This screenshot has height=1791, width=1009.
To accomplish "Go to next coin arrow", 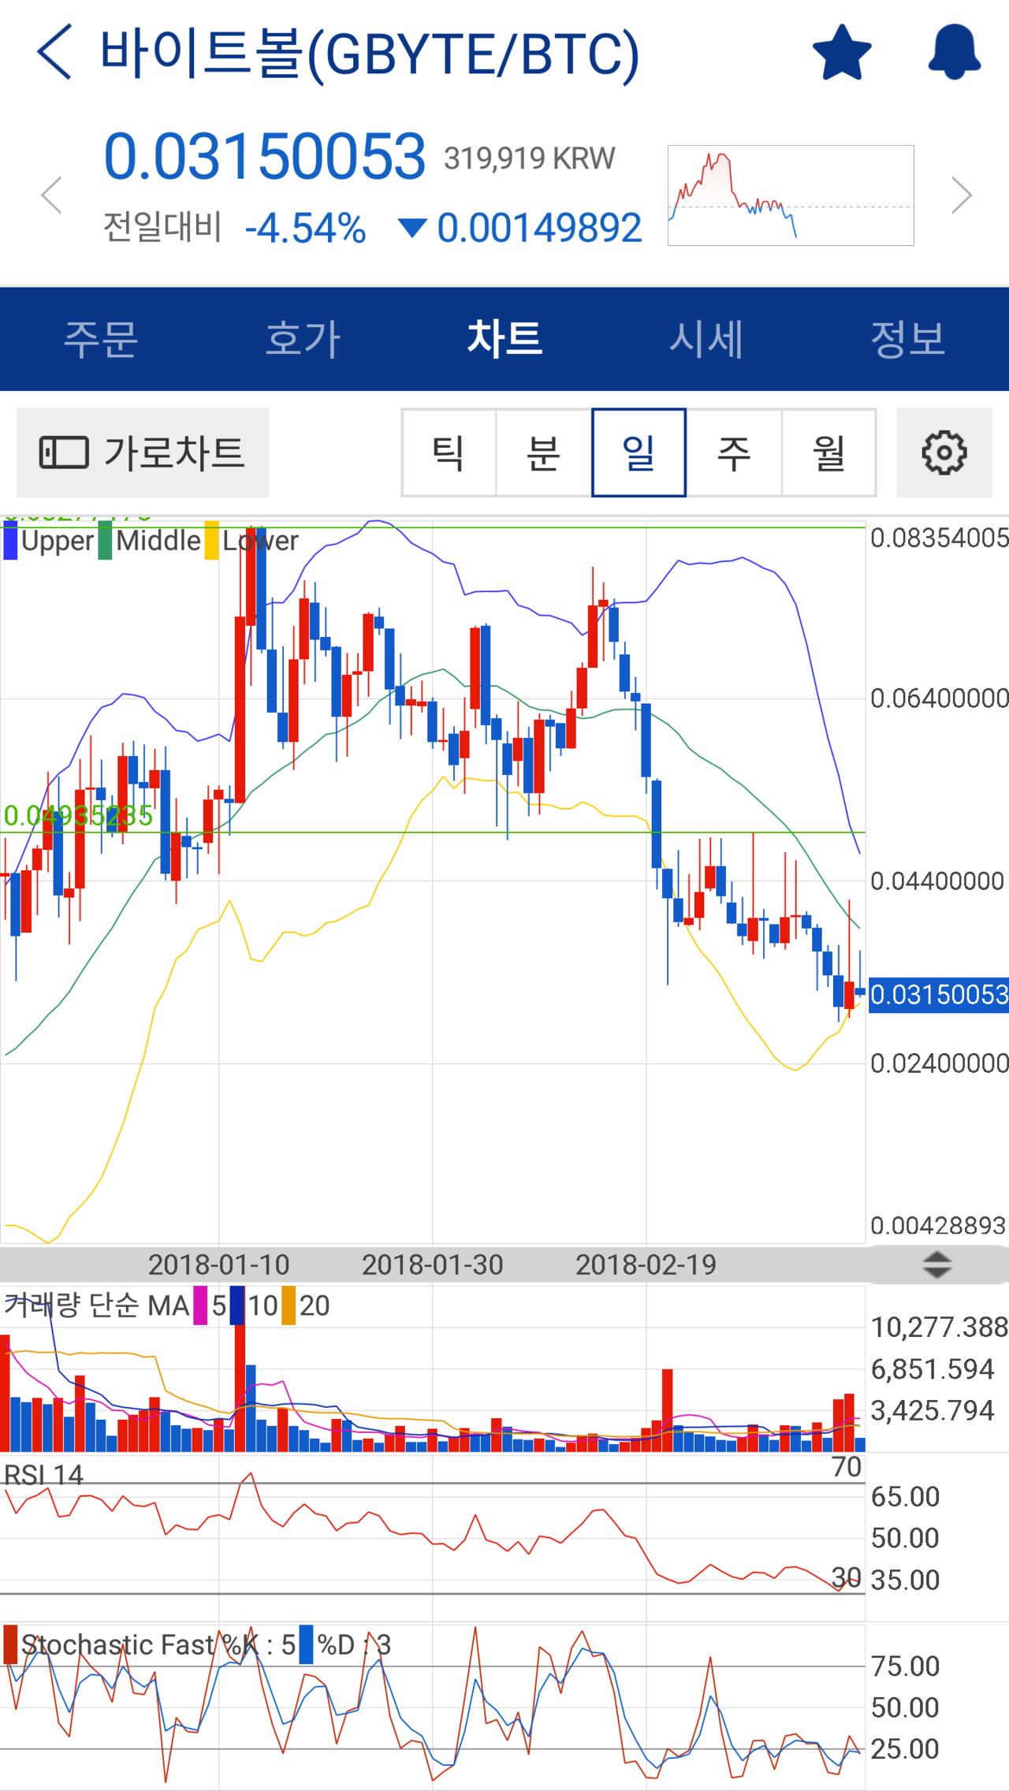I will point(961,195).
